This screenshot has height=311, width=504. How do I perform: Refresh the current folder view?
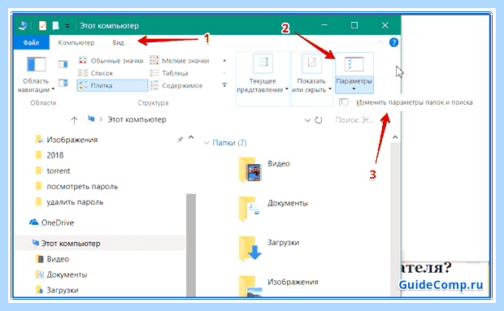coord(319,120)
